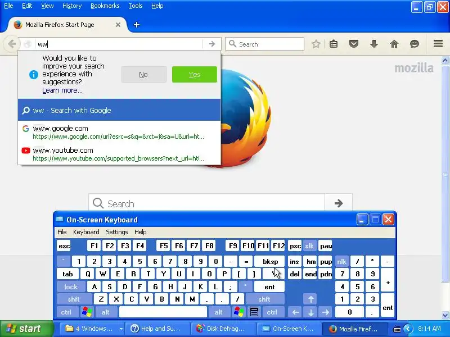The width and height of the screenshot is (450, 337).
Task: Click the left Windows logo key
Action: pyautogui.click(x=87, y=312)
